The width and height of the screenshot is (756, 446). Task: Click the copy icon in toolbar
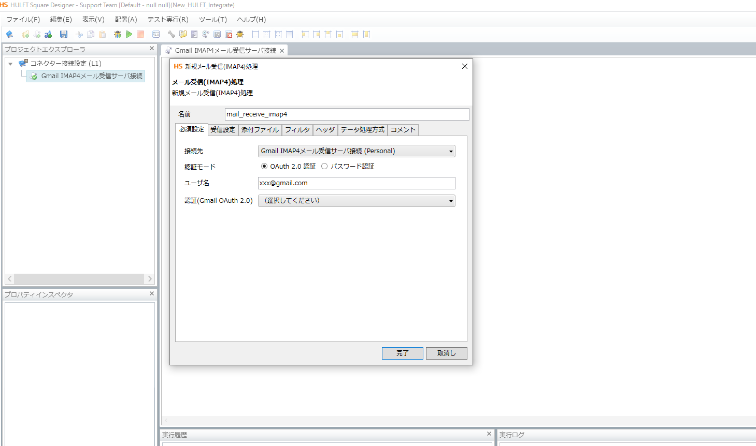tap(91, 34)
